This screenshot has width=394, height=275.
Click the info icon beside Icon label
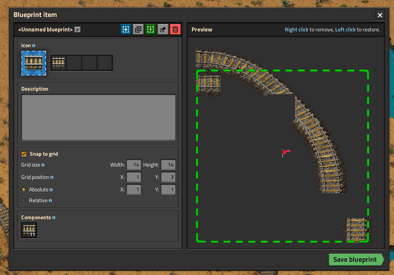pyautogui.click(x=34, y=46)
